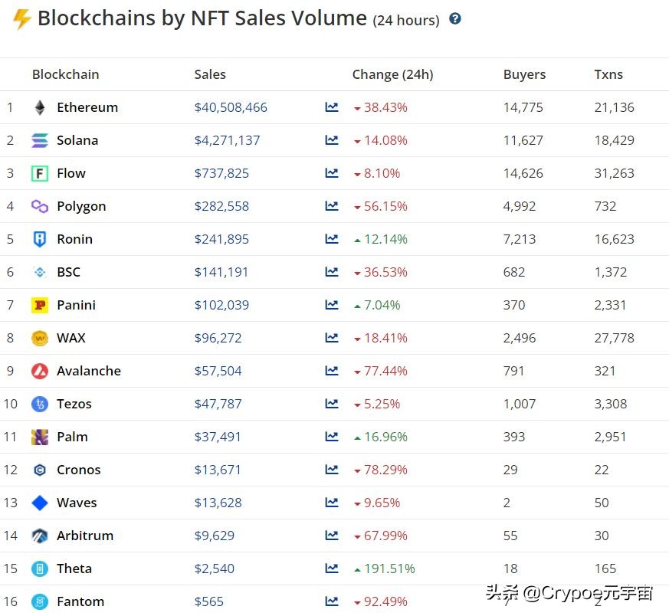Click the help question mark icon
This screenshot has height=616, width=669.
pyautogui.click(x=455, y=18)
